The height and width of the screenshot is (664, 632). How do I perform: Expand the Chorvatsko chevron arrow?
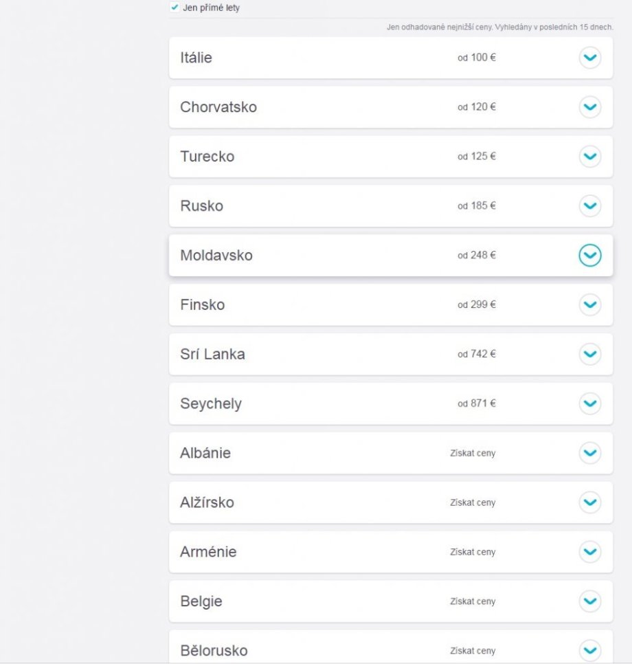589,107
